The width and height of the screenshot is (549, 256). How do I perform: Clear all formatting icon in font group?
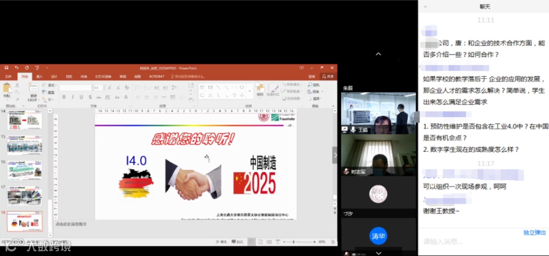pos(127,87)
